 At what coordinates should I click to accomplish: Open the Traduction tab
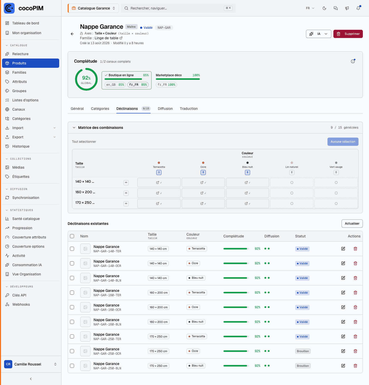189,109
